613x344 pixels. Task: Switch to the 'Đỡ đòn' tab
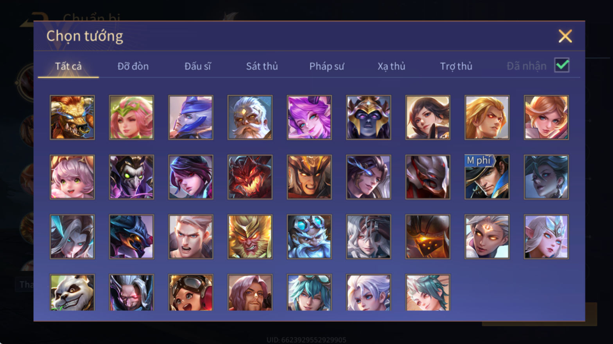133,66
